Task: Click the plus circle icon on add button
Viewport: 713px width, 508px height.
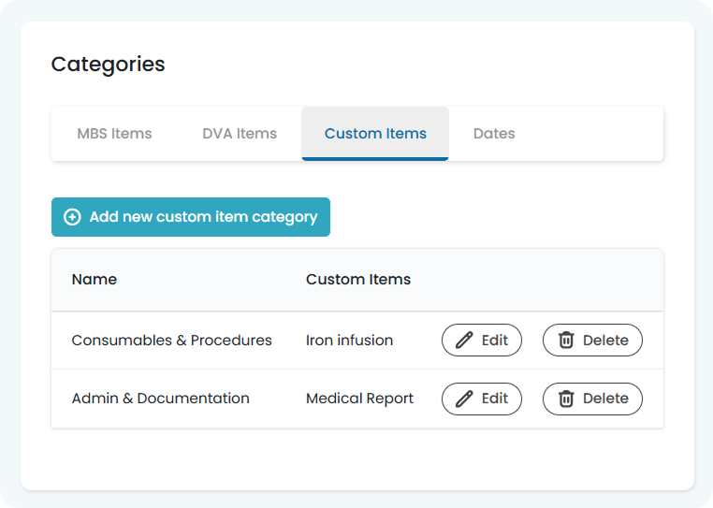Action: (x=72, y=217)
